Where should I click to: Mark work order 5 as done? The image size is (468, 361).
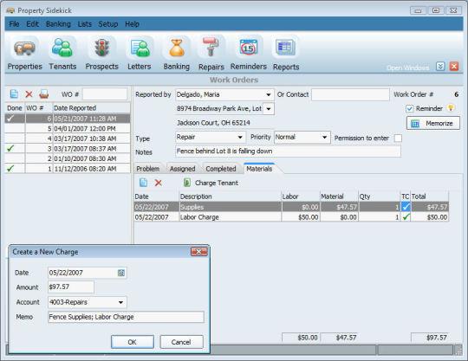(15, 128)
